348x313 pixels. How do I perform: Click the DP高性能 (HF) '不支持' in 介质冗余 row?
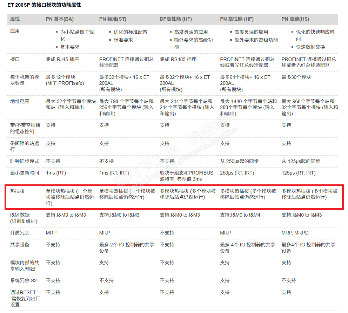pos(167,233)
